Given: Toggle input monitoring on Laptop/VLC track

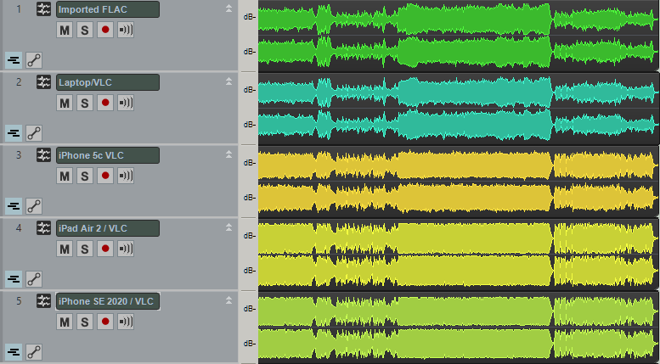Looking at the screenshot, I should 126,103.
